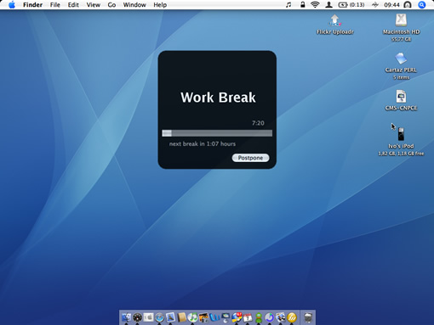Click the arch-shaped menu bar icon

408,5
